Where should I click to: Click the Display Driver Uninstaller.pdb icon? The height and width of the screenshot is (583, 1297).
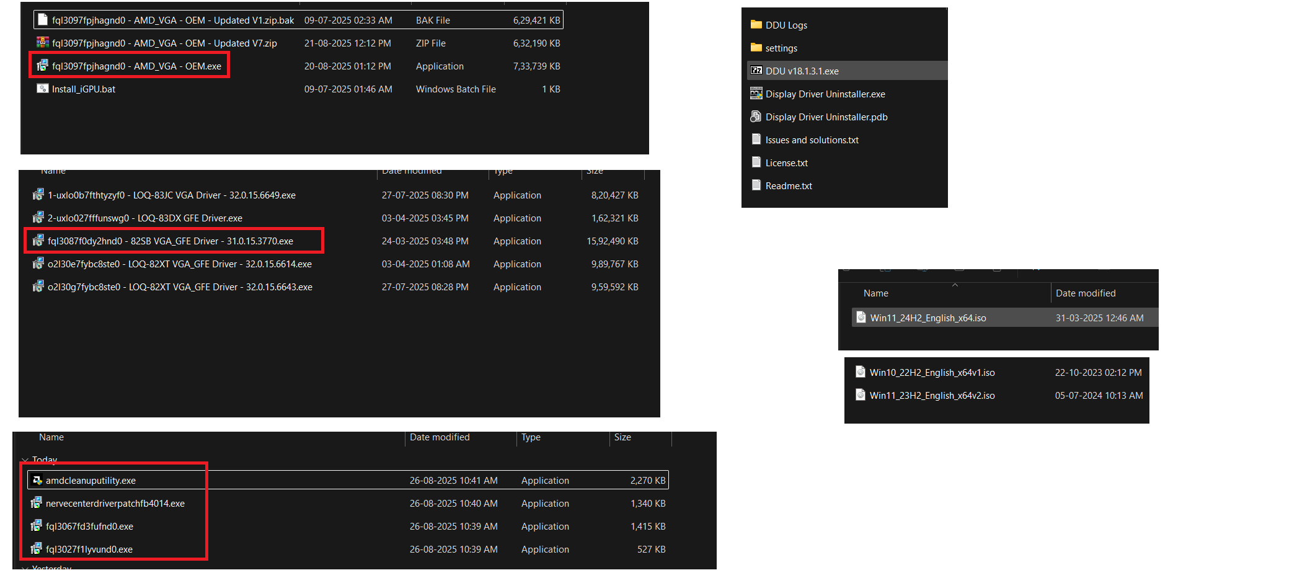coord(756,117)
